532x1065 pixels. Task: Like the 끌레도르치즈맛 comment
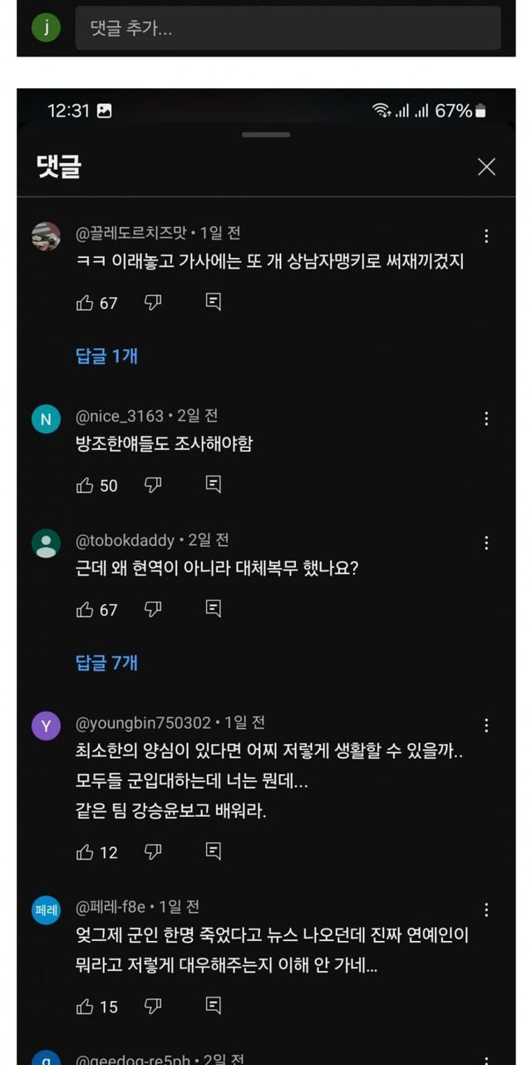85,303
